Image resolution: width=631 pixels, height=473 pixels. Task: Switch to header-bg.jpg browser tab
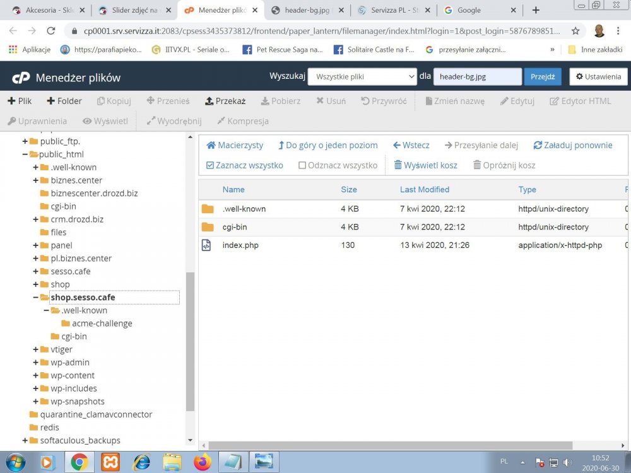[307, 10]
